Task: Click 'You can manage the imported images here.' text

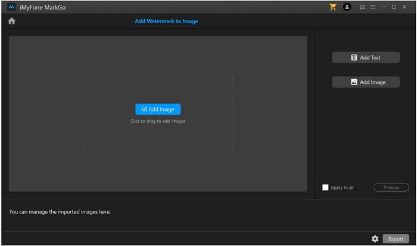Action: click(60, 212)
